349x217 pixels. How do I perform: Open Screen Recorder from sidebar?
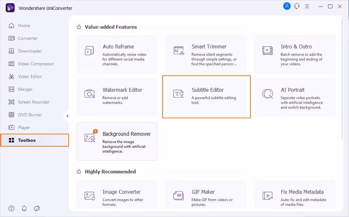click(x=33, y=102)
